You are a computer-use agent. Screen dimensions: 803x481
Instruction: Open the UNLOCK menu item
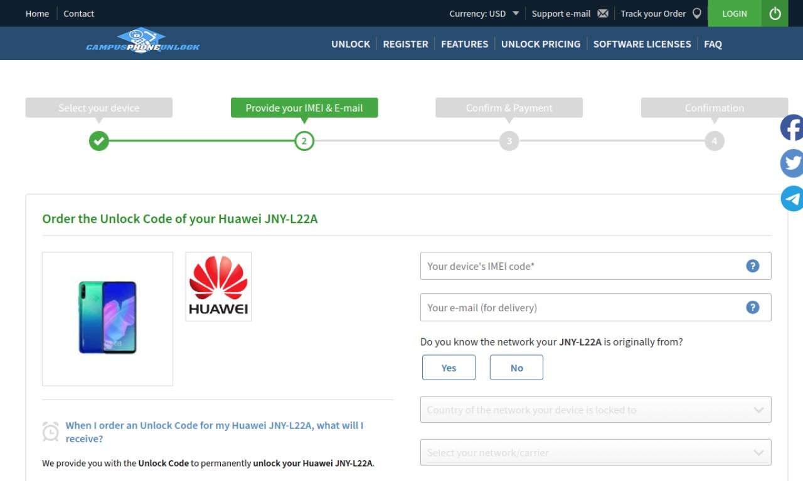tap(351, 44)
